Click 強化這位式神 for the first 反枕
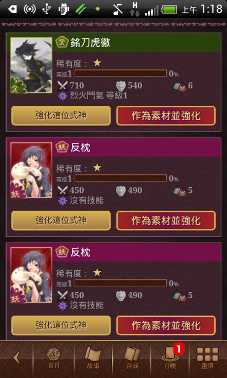This screenshot has height=378, width=227. 61,220
